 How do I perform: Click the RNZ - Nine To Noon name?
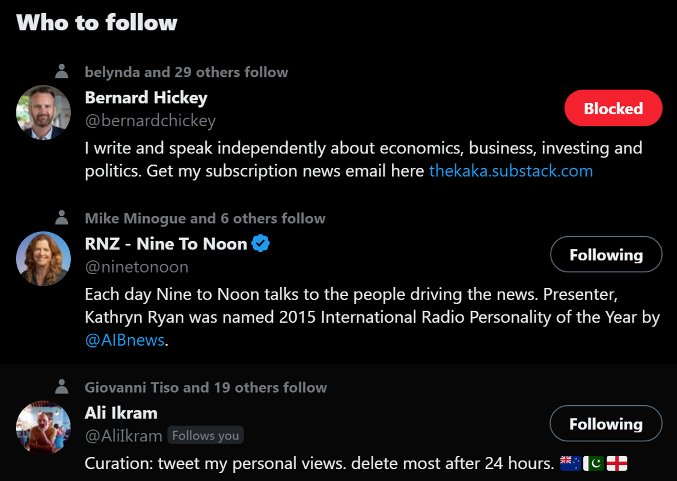tap(166, 244)
